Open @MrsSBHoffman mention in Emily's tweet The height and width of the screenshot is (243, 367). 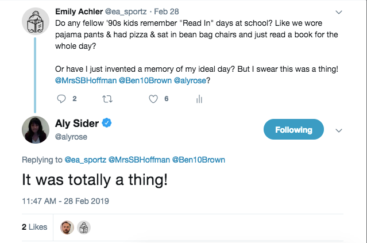point(86,80)
